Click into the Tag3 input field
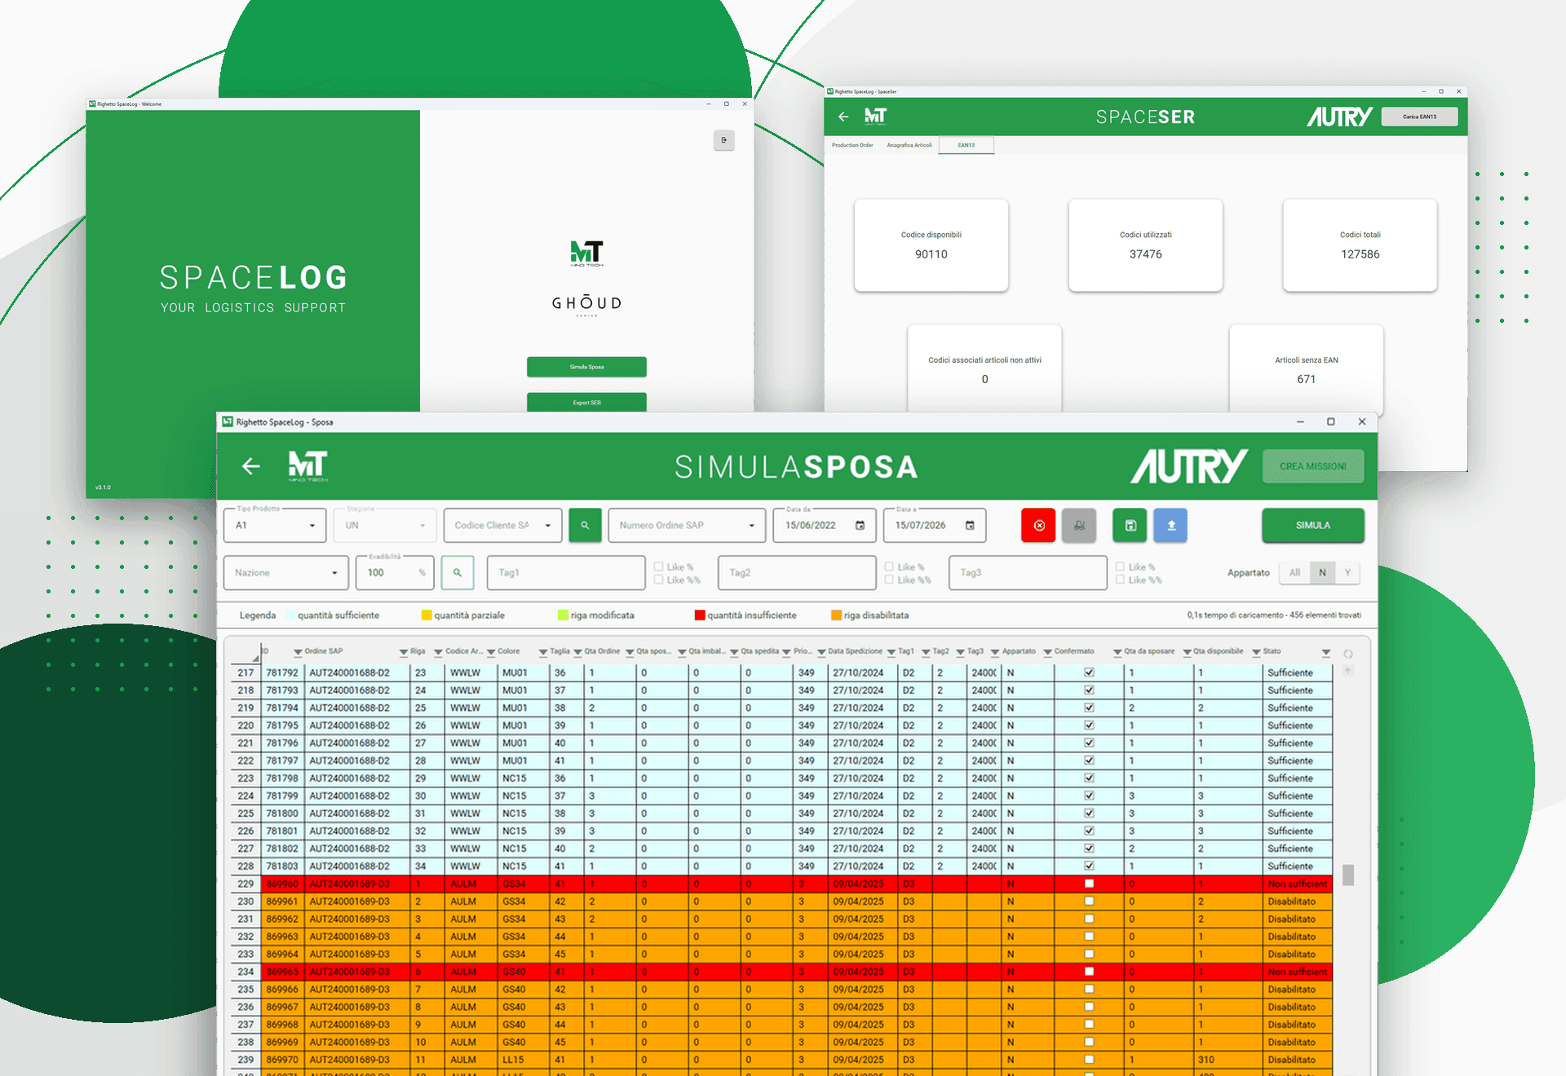1566x1076 pixels. coord(1028,573)
